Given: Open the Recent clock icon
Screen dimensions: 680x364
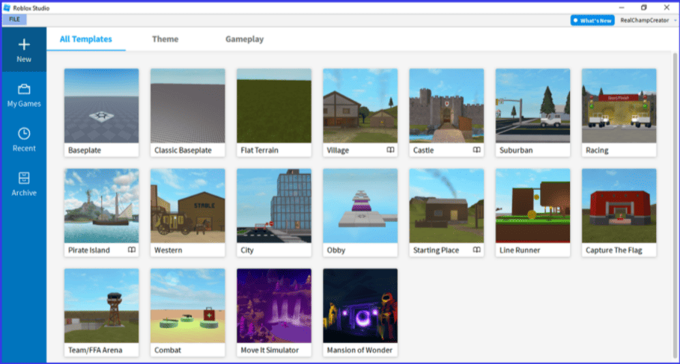Looking at the screenshot, I should pyautogui.click(x=24, y=133).
